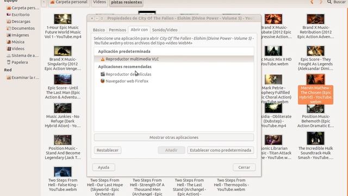This screenshot has height=196, width=348.
Task: Open Examinar la red icon
Action: pos(9,77)
